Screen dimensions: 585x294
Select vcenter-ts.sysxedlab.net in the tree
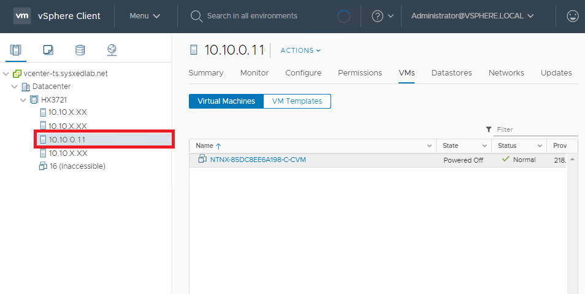[65, 74]
